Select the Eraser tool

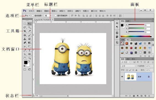tap(25, 43)
